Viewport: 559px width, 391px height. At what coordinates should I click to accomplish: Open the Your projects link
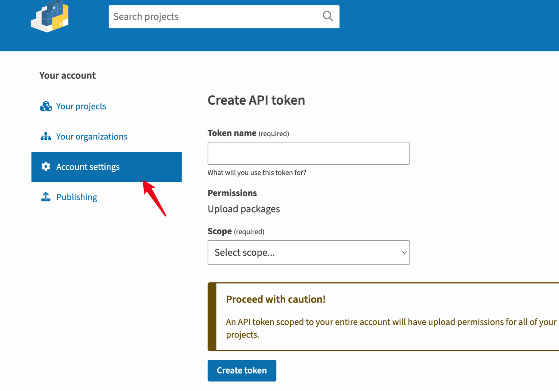(x=81, y=106)
